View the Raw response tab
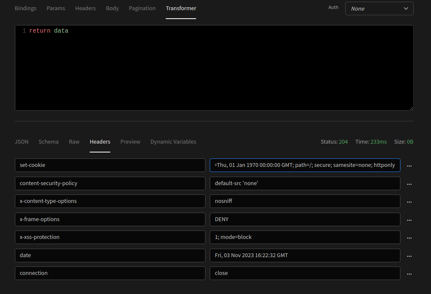 click(x=74, y=142)
